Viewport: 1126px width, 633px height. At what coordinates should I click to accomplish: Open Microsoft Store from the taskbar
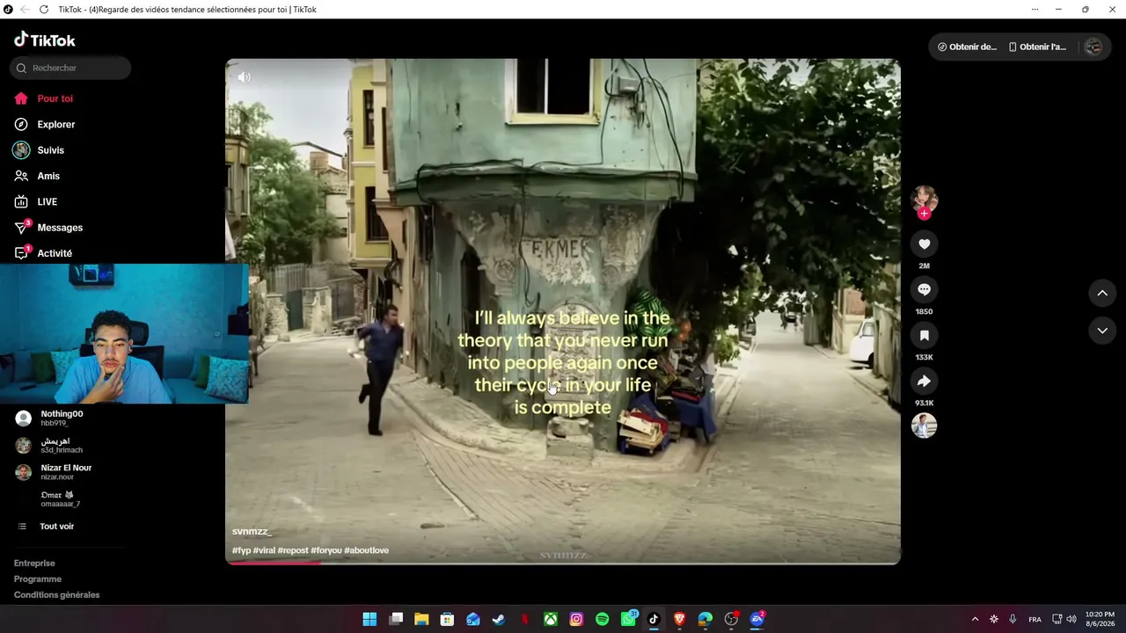click(447, 619)
